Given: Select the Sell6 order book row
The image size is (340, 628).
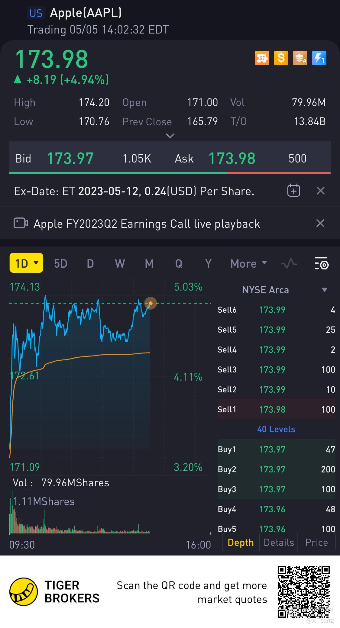Looking at the screenshot, I should point(276,310).
